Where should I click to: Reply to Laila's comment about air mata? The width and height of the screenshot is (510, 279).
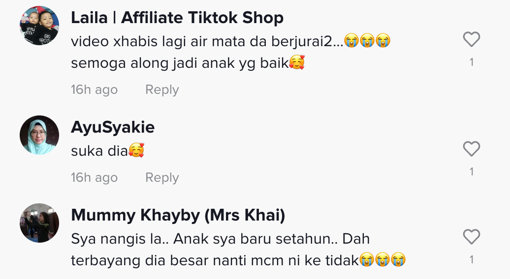tap(162, 90)
